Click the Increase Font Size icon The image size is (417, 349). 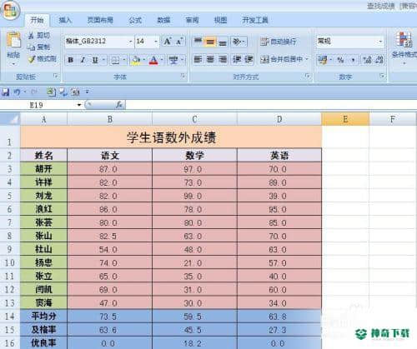click(168, 42)
